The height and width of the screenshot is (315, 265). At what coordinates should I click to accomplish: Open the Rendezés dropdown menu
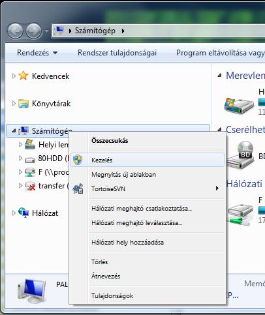click(x=37, y=53)
